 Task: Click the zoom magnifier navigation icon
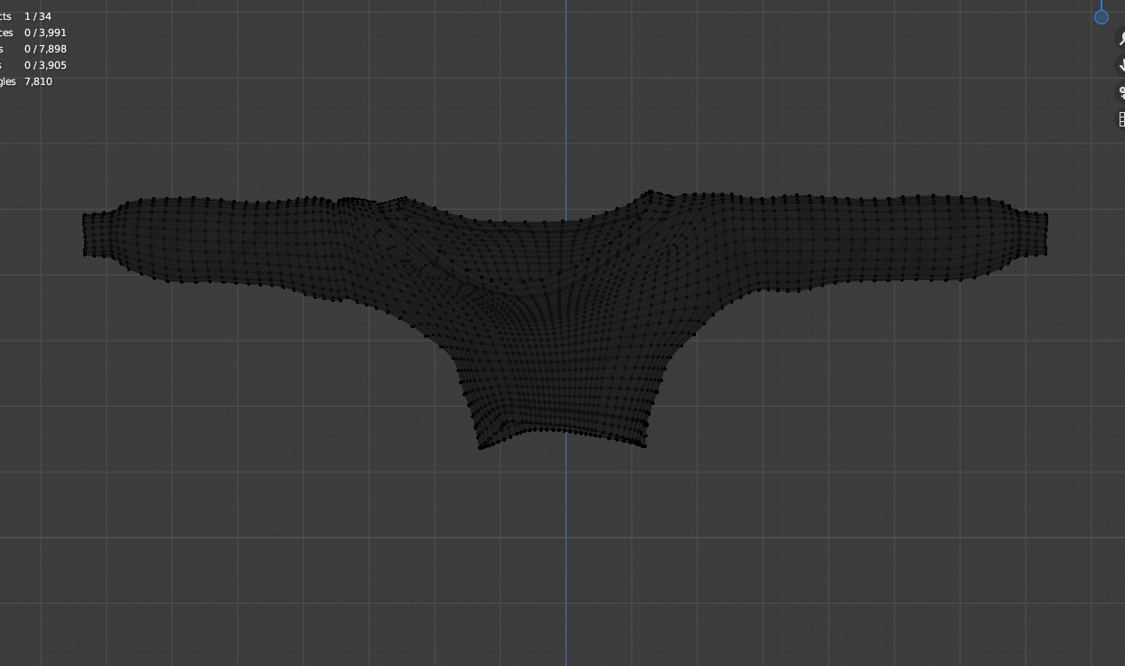pos(1121,40)
